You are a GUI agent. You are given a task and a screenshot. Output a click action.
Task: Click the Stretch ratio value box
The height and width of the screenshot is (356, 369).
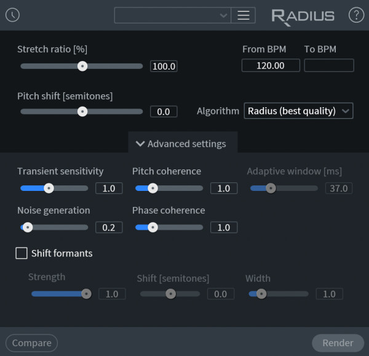point(164,66)
